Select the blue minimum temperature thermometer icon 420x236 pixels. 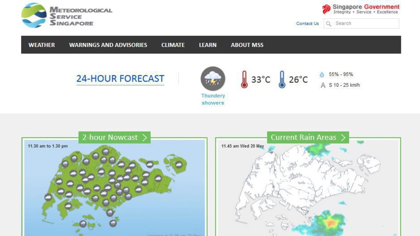point(282,79)
